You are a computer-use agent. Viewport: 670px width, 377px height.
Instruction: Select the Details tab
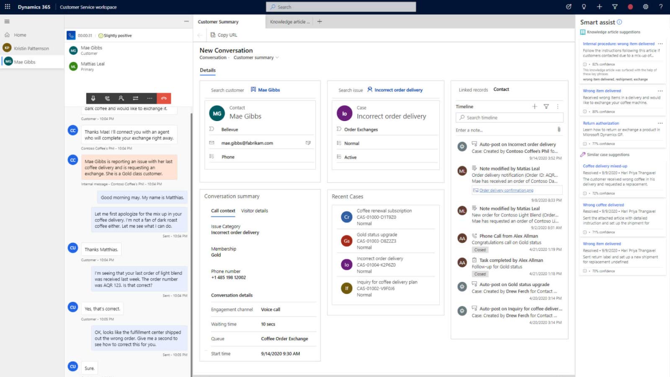tap(208, 70)
